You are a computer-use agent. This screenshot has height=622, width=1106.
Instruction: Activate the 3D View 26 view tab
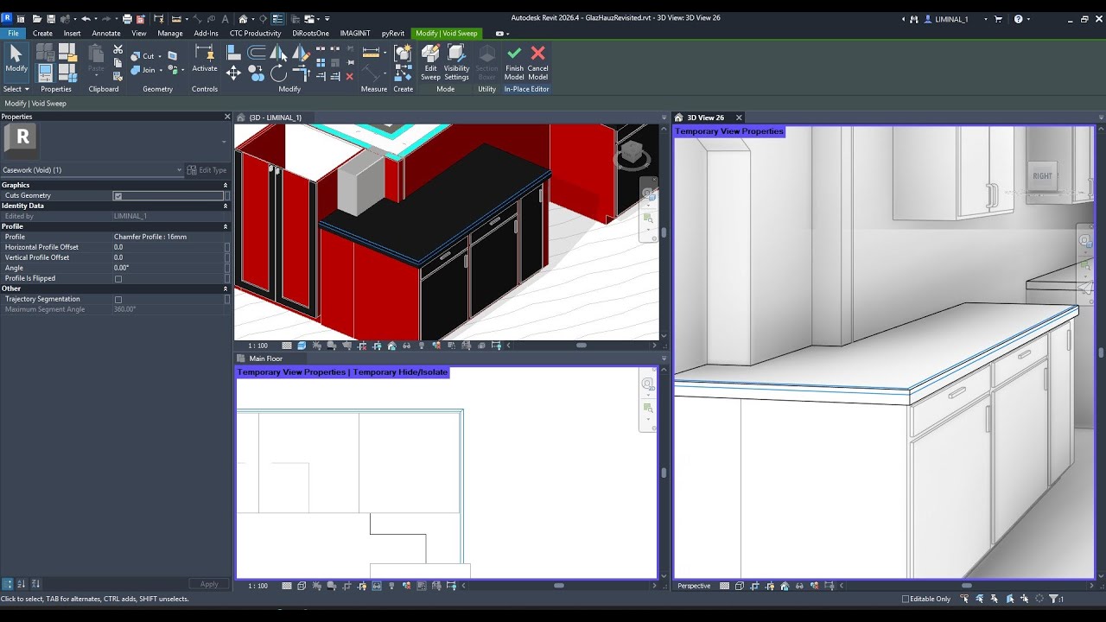tap(705, 117)
